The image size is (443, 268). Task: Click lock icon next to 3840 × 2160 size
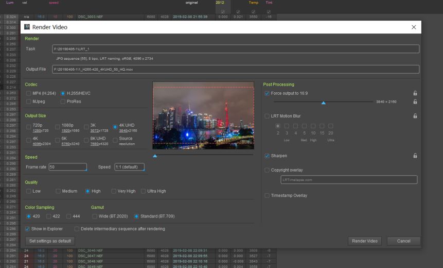[415, 102]
